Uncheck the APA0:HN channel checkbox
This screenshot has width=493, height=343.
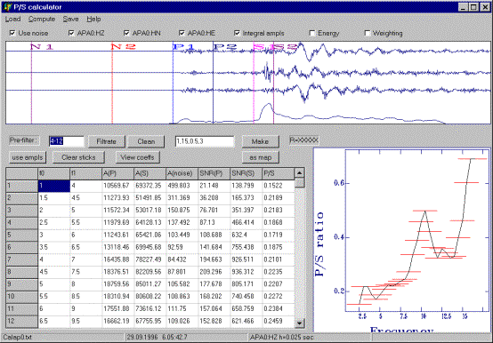[126, 33]
